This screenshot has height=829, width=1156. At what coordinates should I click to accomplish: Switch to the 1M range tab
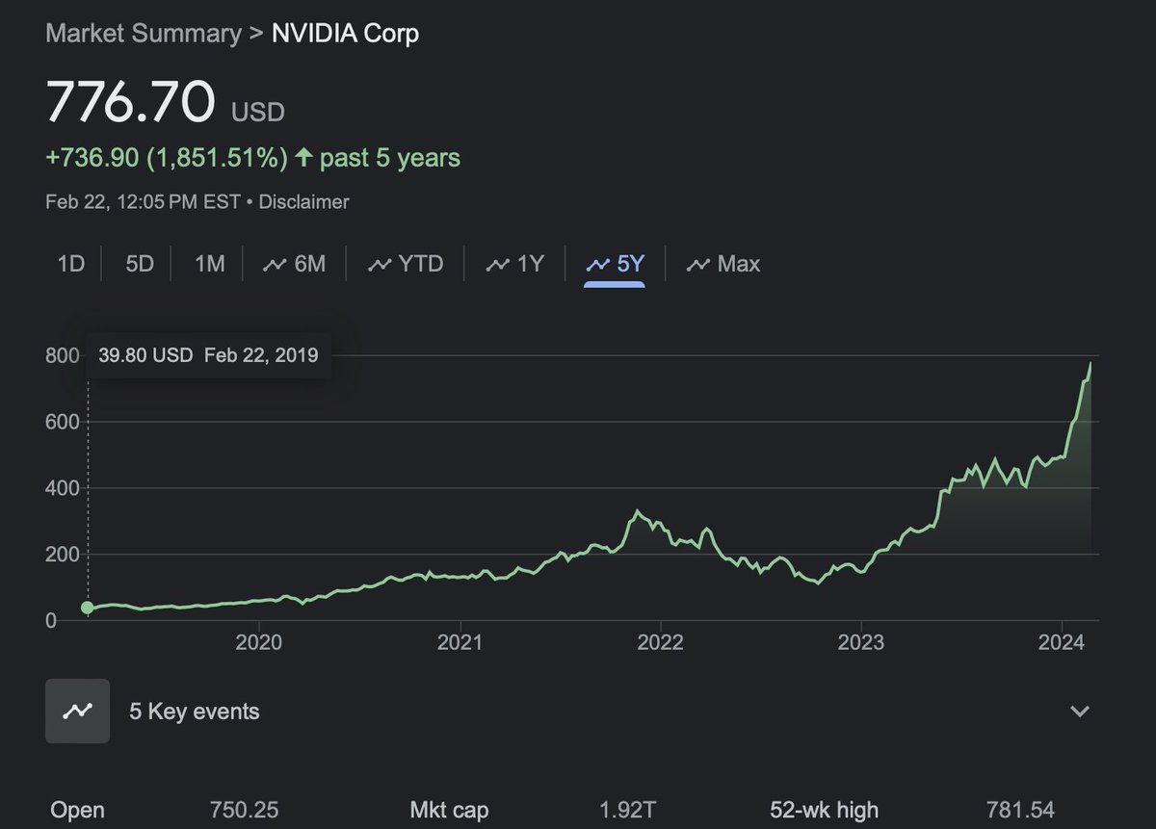coord(210,264)
